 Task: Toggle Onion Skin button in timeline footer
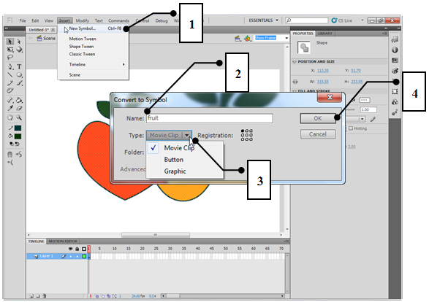pos(97,295)
